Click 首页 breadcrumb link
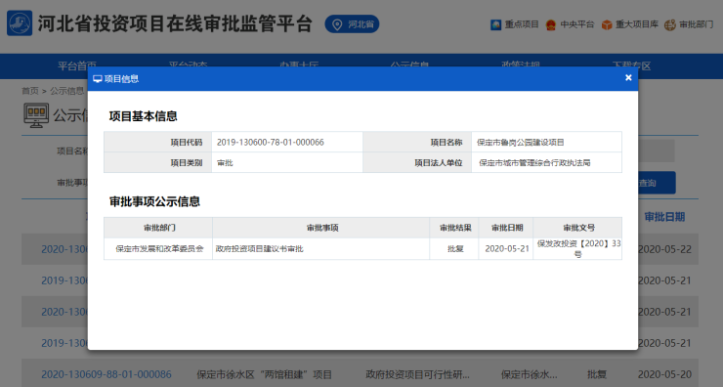 30,91
